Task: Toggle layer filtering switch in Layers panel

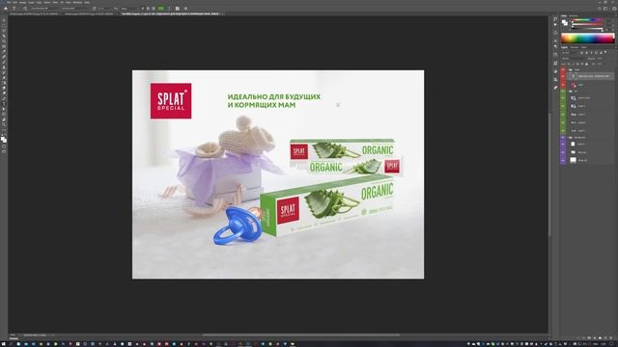Action: coord(605,52)
